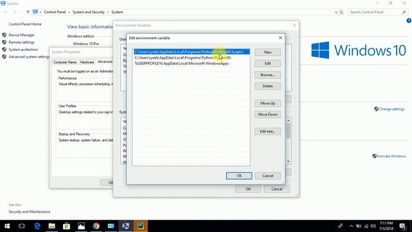Click Change settings link
Image resolution: width=412 pixels, height=232 pixels.
coord(391,109)
